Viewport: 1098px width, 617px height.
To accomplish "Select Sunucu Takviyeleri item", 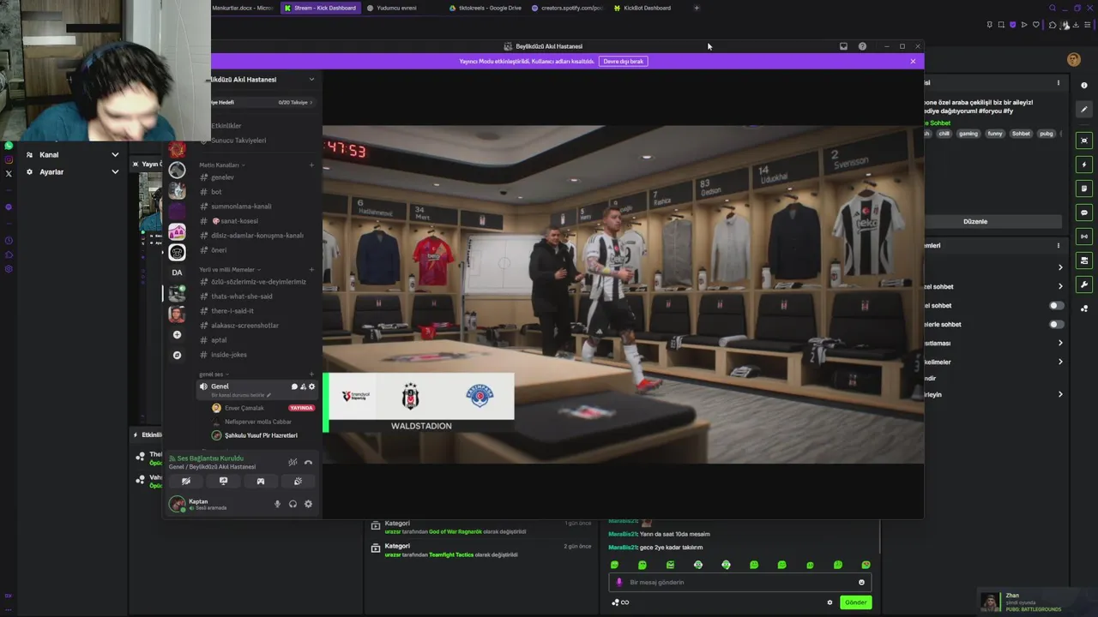I will pos(238,141).
